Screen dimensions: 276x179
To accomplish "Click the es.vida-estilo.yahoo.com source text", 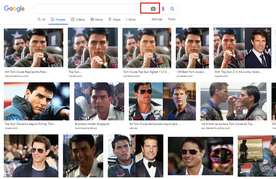I will click(216, 128).
